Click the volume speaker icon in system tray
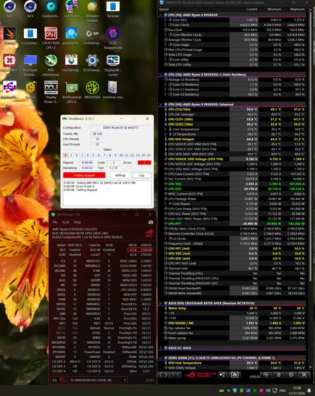This screenshot has width=315, height=396. click(x=268, y=391)
